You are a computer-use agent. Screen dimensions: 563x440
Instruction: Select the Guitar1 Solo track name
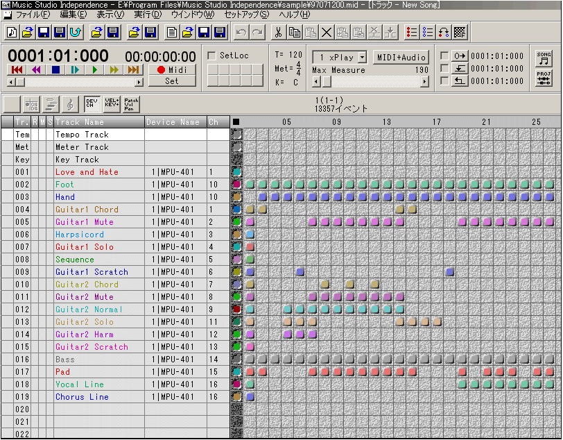85,247
